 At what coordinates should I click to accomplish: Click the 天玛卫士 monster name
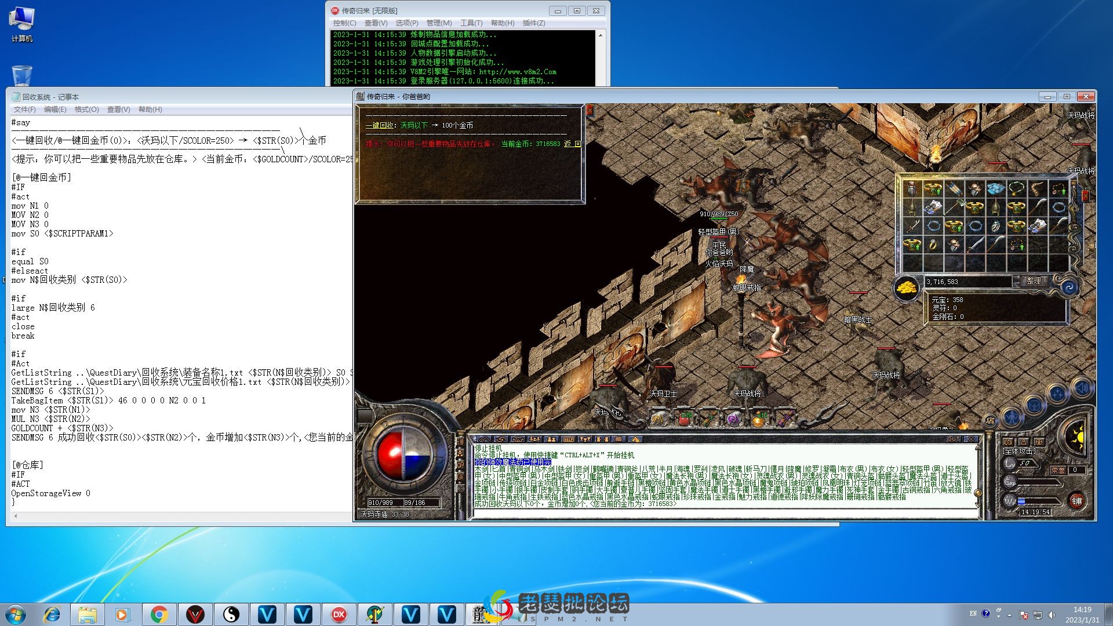[663, 394]
